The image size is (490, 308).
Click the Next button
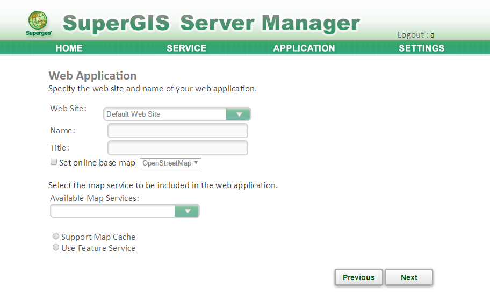(409, 277)
